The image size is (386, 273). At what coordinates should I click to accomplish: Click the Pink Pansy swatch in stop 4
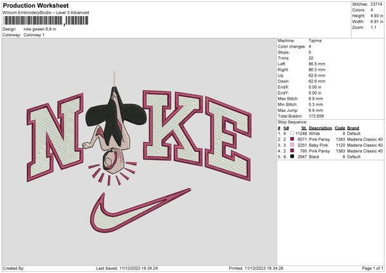(x=292, y=151)
